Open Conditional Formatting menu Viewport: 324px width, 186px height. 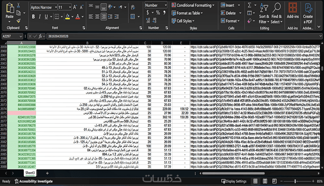pos(193,5)
